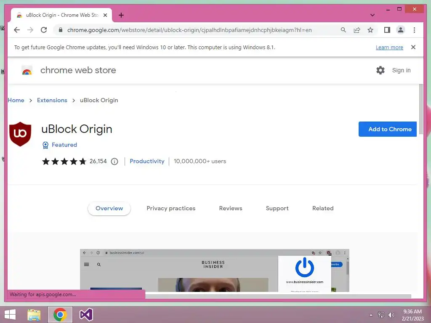Viewport: 431px width, 323px height.
Task: Open Visual Studio from the taskbar
Action: [x=86, y=315]
